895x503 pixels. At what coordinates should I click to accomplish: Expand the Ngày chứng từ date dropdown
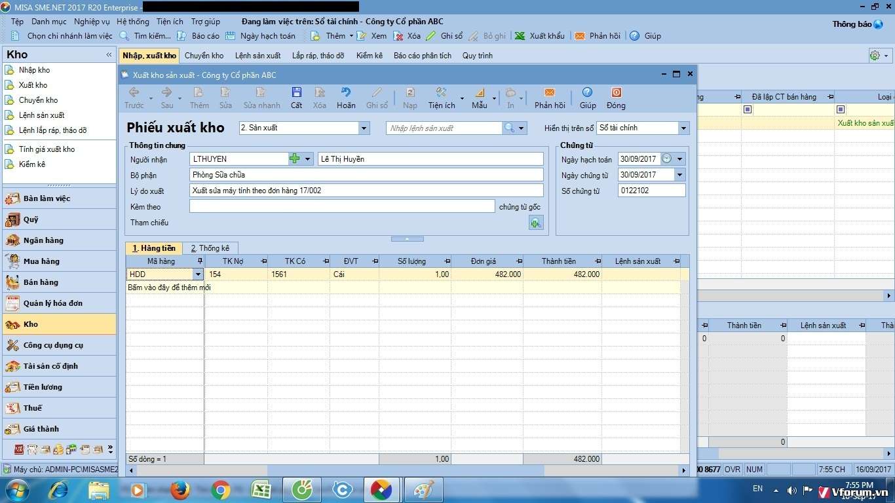(x=679, y=175)
